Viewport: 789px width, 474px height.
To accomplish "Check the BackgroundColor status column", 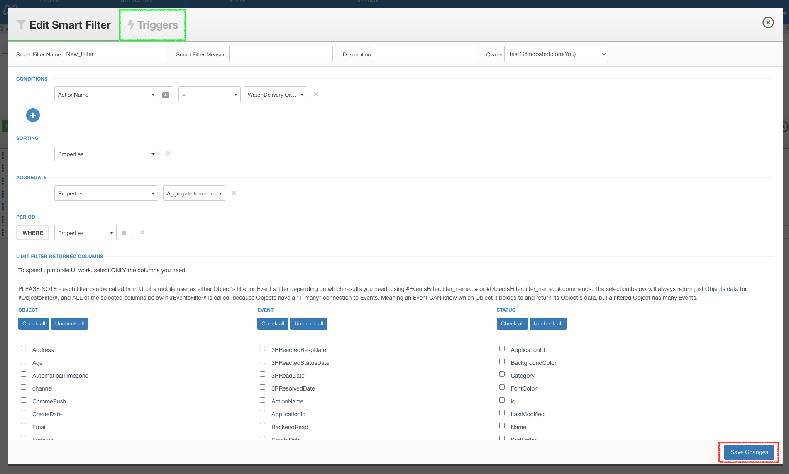I will pos(502,362).
